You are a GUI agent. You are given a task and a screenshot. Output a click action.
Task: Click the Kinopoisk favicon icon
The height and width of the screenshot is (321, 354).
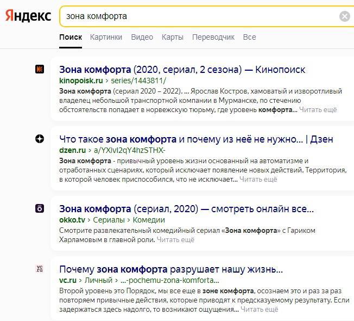coord(40,69)
